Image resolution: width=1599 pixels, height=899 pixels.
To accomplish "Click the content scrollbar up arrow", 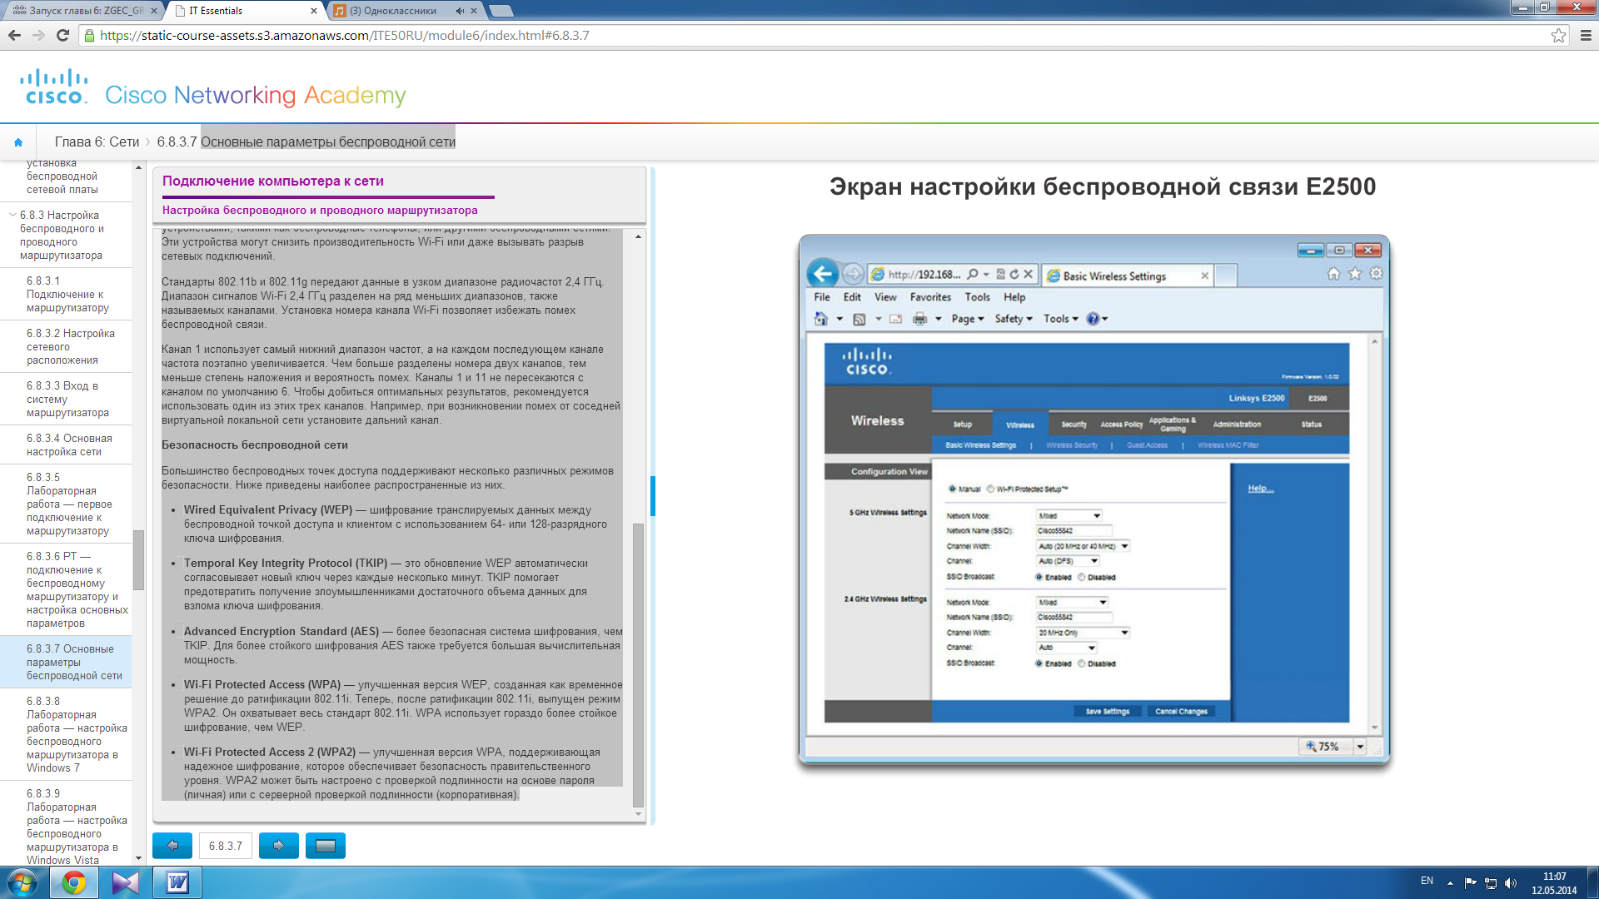I will tap(638, 236).
